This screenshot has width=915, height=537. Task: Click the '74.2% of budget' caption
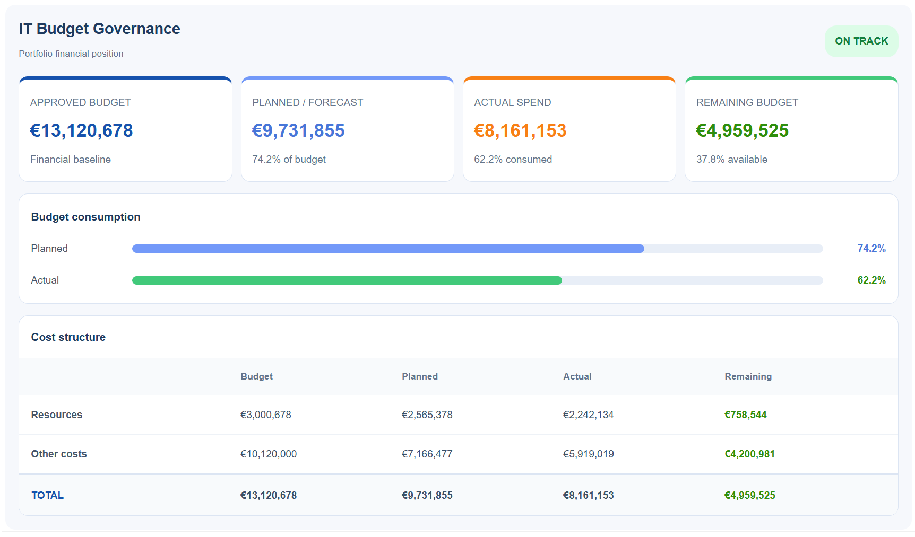coord(289,159)
